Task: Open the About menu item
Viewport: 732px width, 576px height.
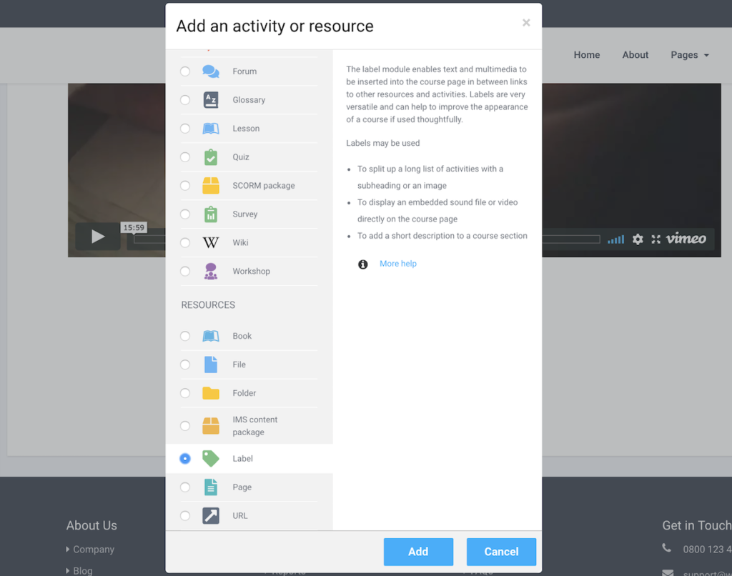Action: (x=635, y=55)
